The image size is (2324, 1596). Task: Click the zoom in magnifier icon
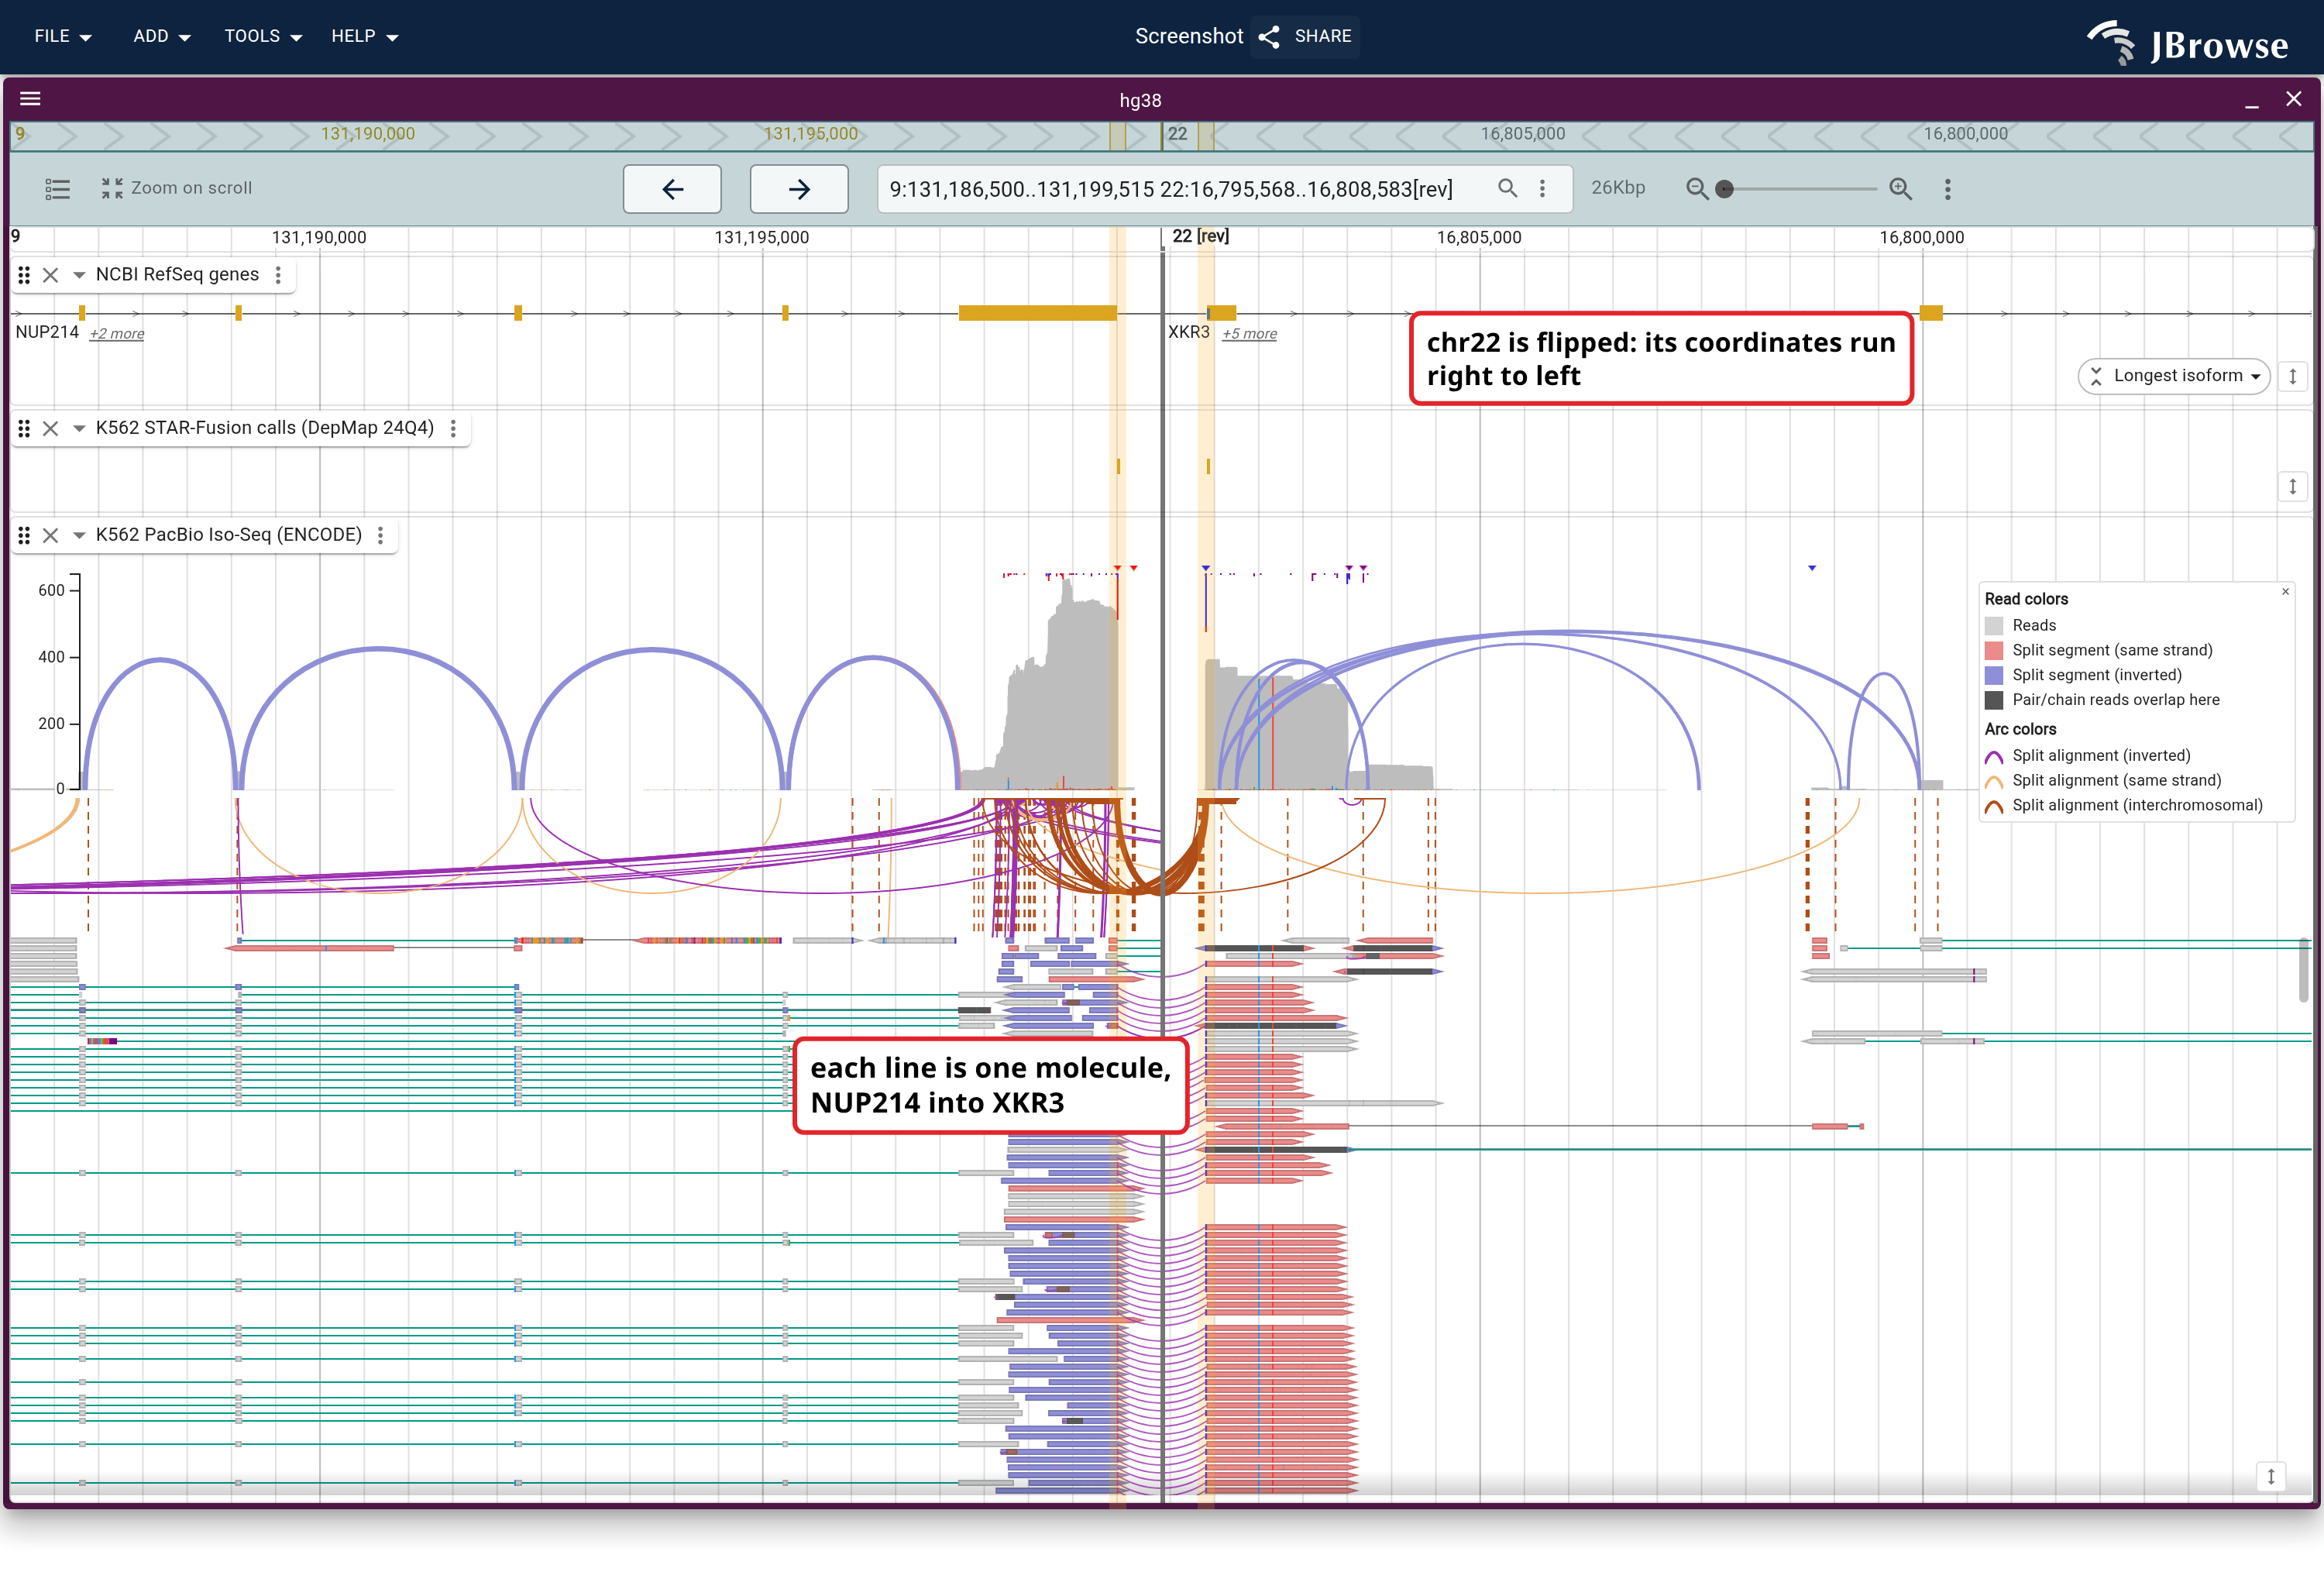pyautogui.click(x=1900, y=189)
